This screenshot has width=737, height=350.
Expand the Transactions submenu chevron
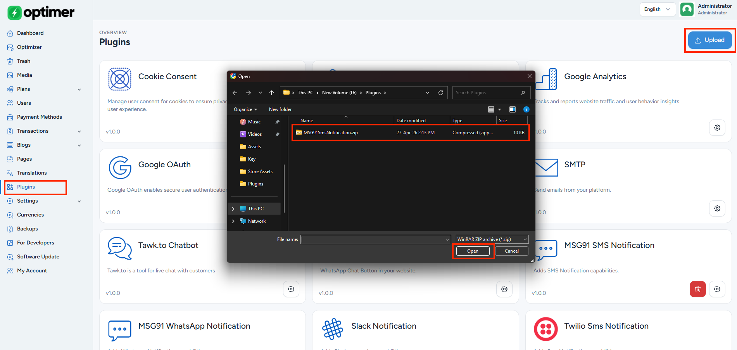tap(79, 131)
